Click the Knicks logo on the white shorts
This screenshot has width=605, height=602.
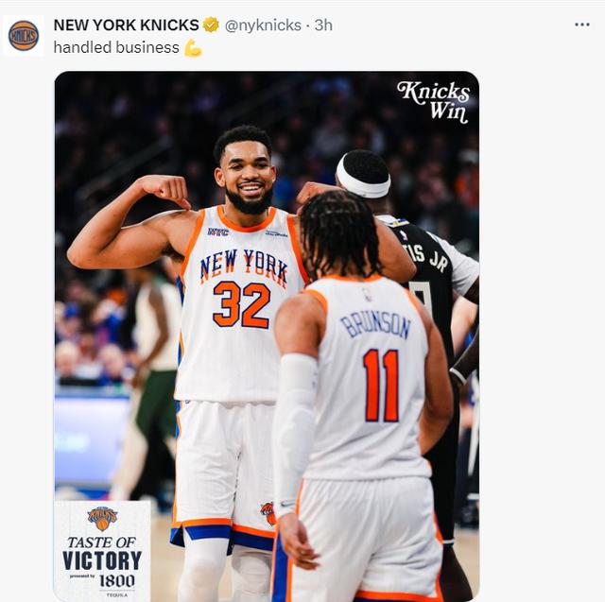click(268, 513)
